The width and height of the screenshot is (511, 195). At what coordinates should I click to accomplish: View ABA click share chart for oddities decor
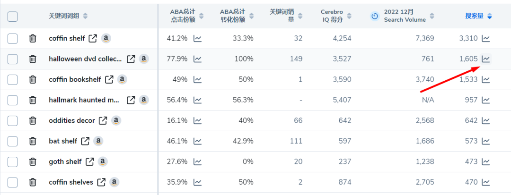click(197, 120)
